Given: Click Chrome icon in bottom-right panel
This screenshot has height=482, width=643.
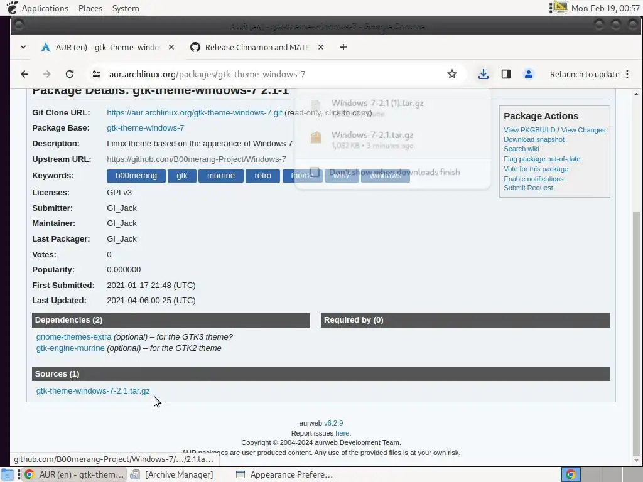Looking at the screenshot, I should coord(570,474).
